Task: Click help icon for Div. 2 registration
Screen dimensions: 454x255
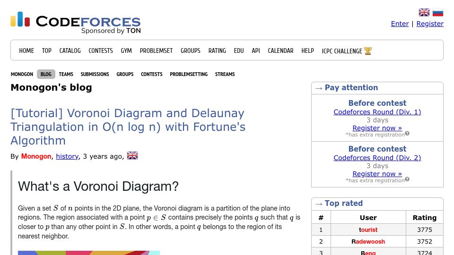Action: [407, 179]
